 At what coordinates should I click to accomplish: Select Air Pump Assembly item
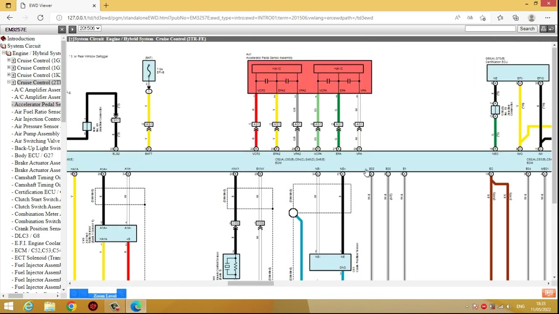pyautogui.click(x=37, y=134)
